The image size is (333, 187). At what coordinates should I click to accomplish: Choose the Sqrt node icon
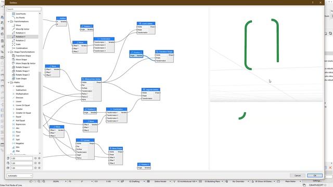(14, 140)
